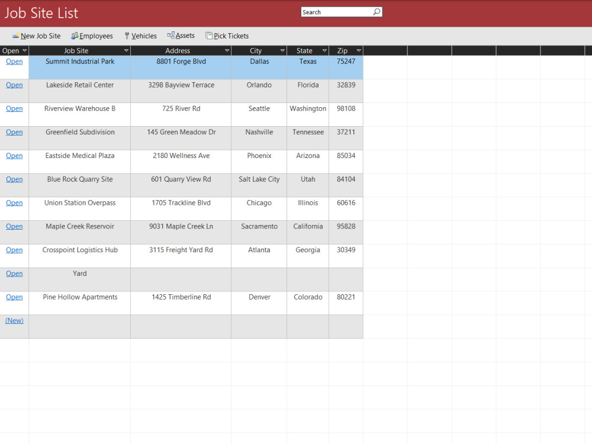The height and width of the screenshot is (444, 592).
Task: Click the State column header label
Action: coord(304,50)
